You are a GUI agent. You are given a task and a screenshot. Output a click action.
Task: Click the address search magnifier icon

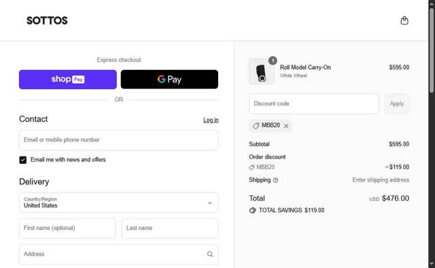(210, 254)
